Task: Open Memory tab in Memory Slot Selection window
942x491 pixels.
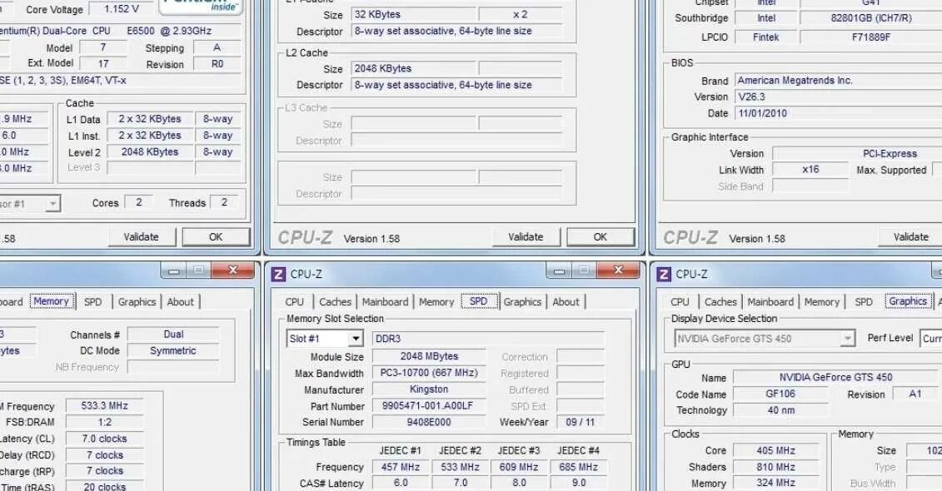Action: (436, 302)
